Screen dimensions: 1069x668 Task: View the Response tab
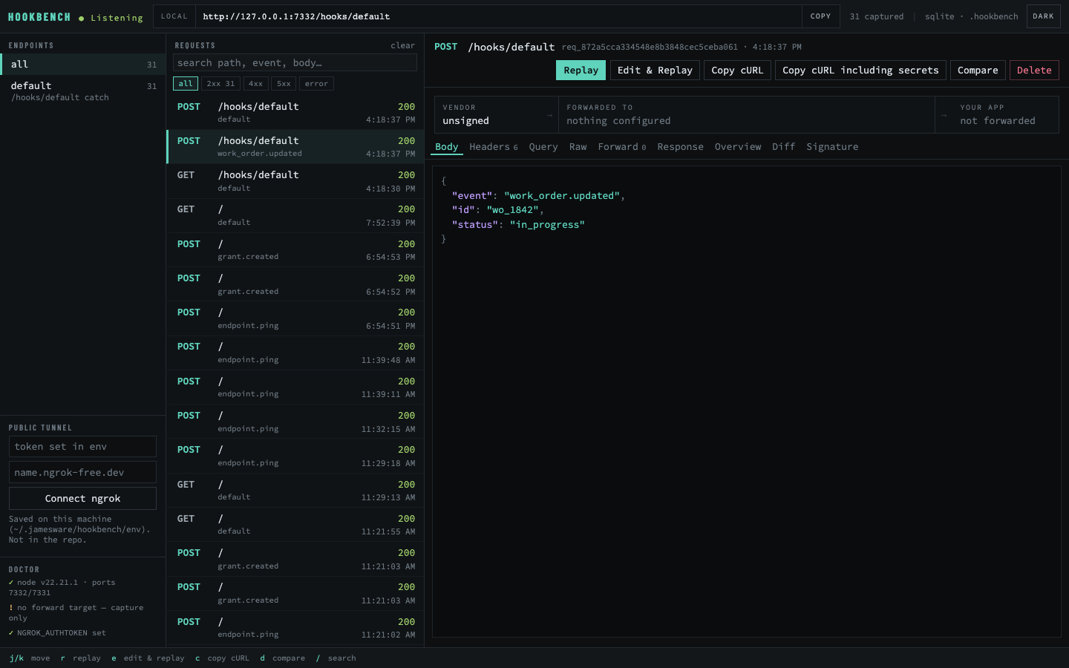(680, 147)
